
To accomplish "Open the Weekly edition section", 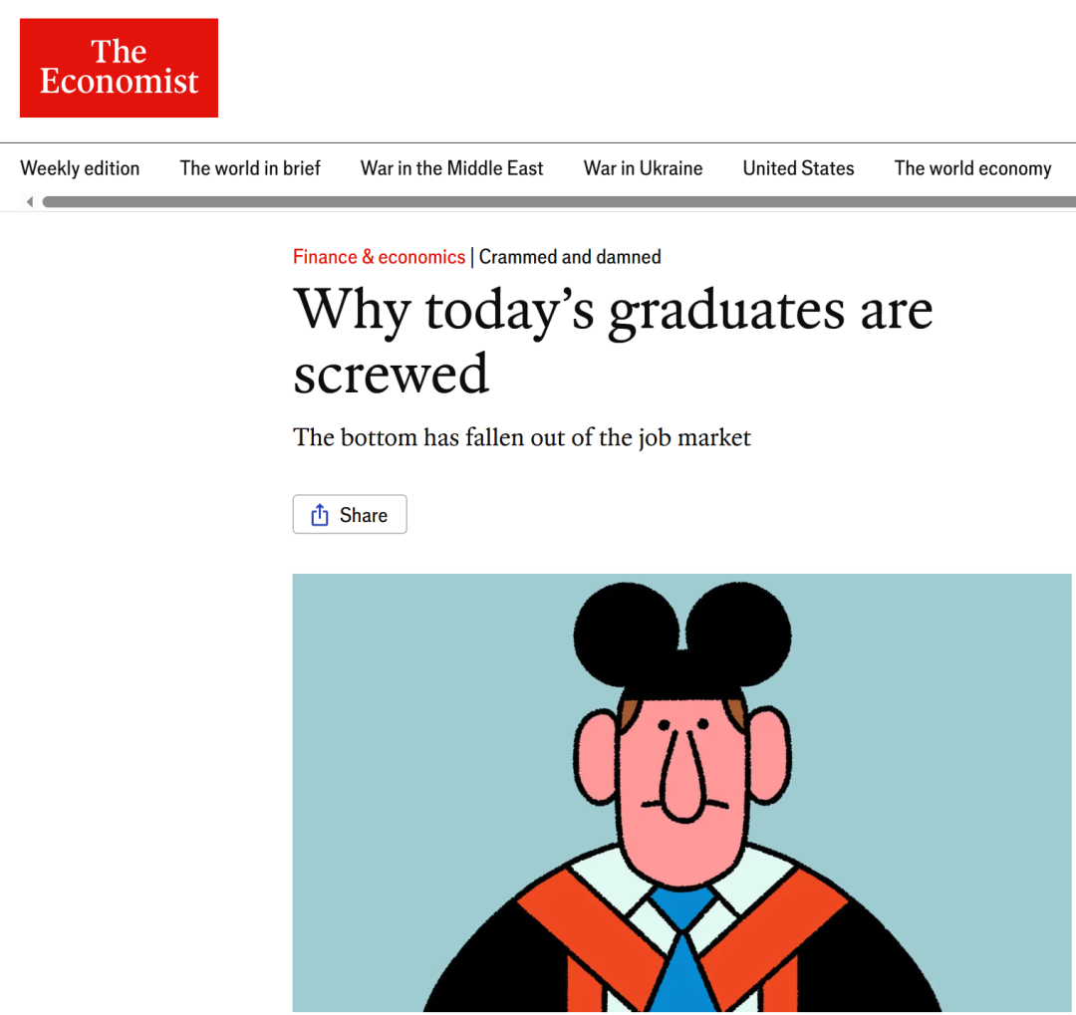I will pyautogui.click(x=80, y=168).
